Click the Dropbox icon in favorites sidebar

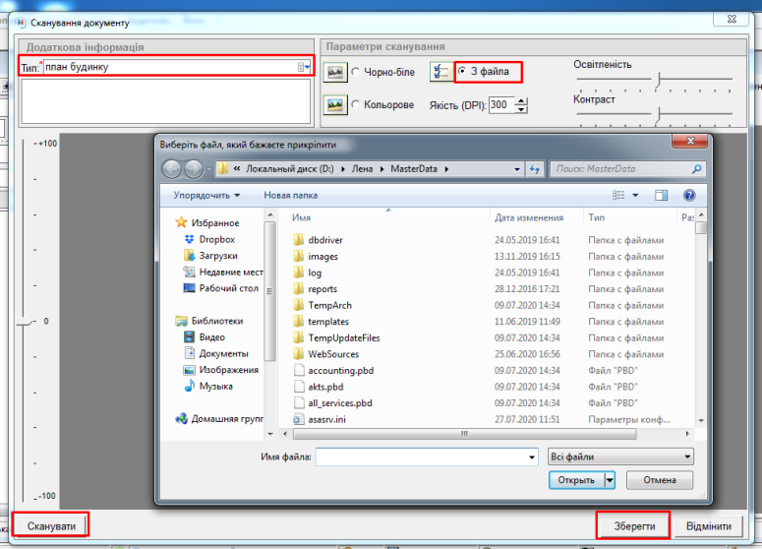pos(190,239)
